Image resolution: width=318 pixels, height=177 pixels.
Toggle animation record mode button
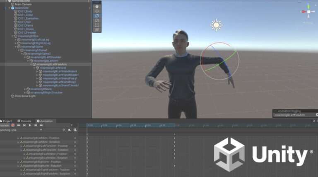coord(13,125)
